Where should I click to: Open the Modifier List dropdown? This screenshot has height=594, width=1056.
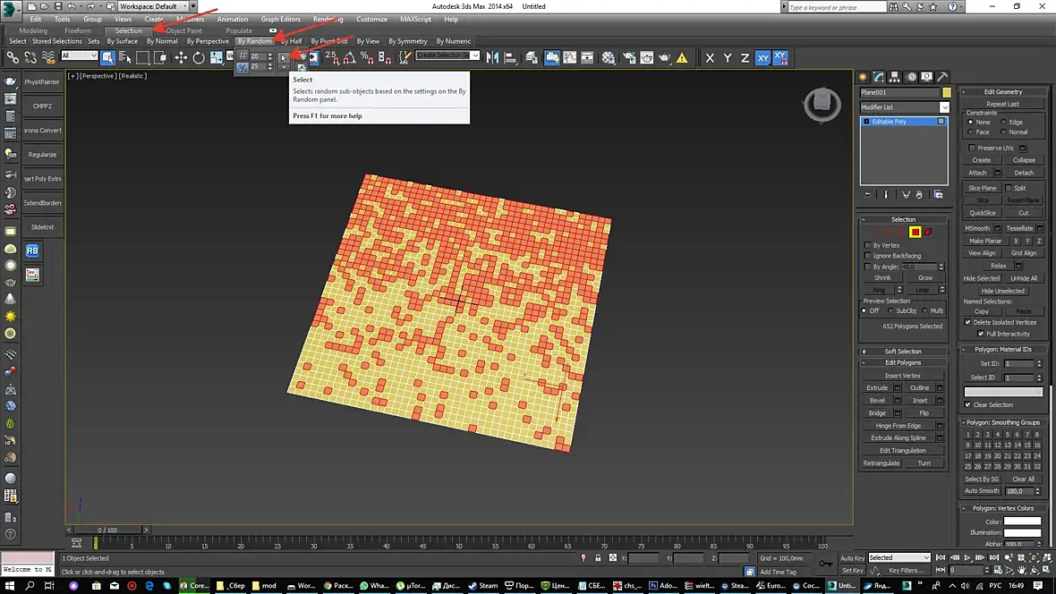pos(943,107)
